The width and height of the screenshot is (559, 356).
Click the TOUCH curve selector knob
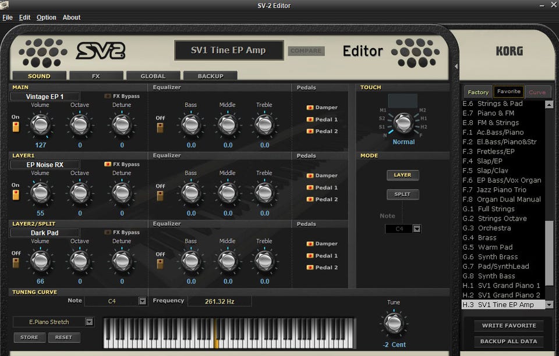coord(403,123)
